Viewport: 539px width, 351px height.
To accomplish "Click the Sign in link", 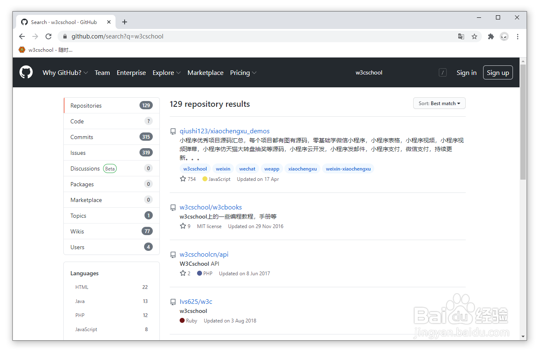I will point(467,72).
